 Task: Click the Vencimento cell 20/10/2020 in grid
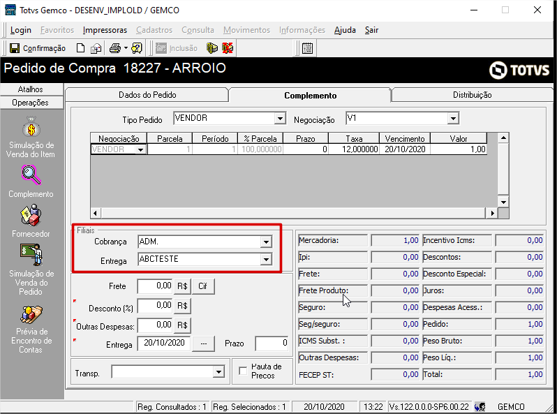pyautogui.click(x=405, y=149)
